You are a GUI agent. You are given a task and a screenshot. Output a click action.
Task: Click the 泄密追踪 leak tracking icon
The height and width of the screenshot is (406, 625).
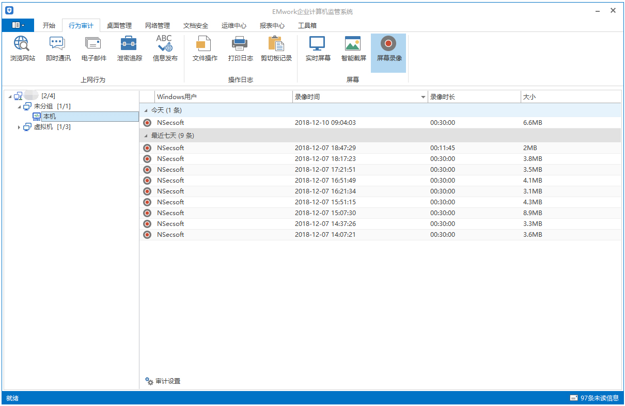click(x=129, y=49)
